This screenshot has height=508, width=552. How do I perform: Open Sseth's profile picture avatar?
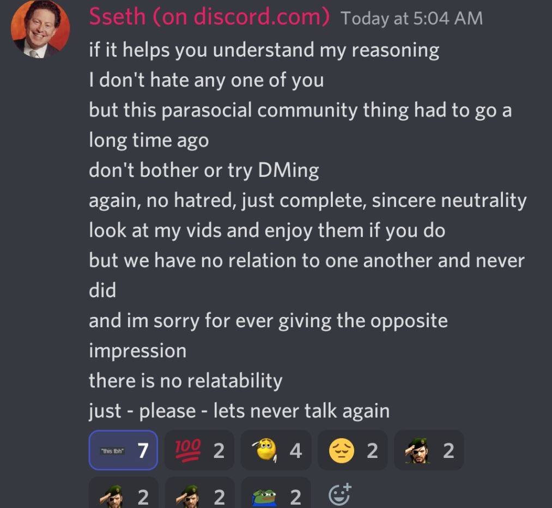click(40, 29)
